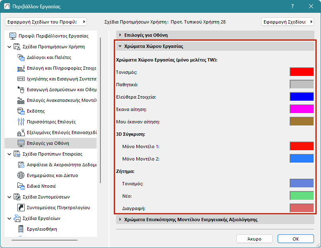Expand Χρώματα Επισκόπησης Μοντέλου Ενεργειακής Αξιολόγησης panel

[215, 220]
